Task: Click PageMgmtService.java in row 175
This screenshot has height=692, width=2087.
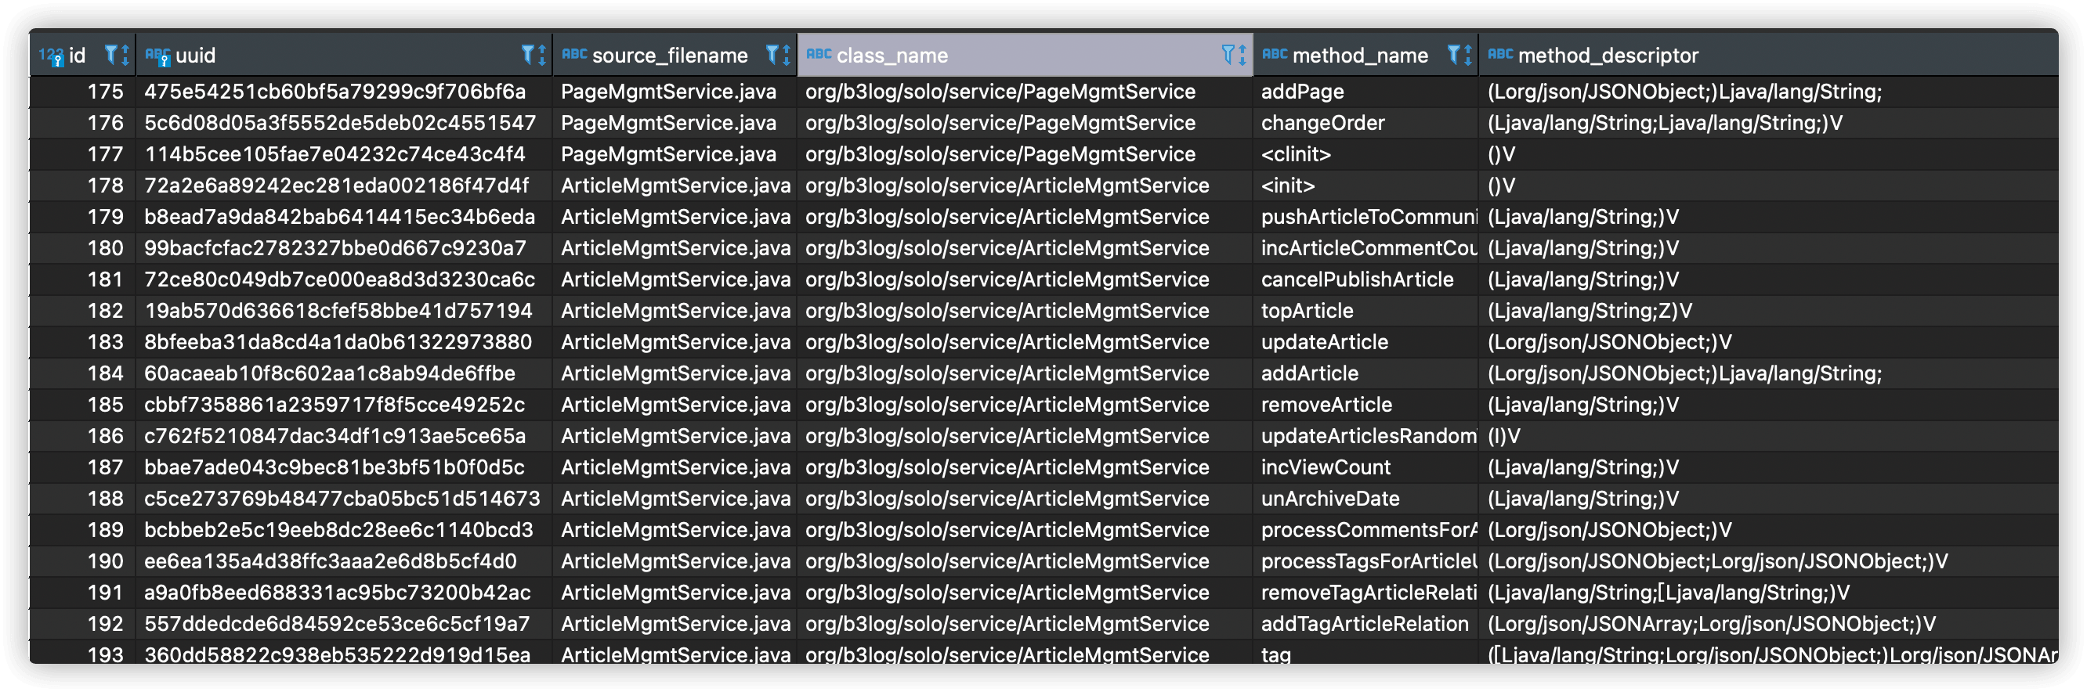Action: tap(668, 92)
